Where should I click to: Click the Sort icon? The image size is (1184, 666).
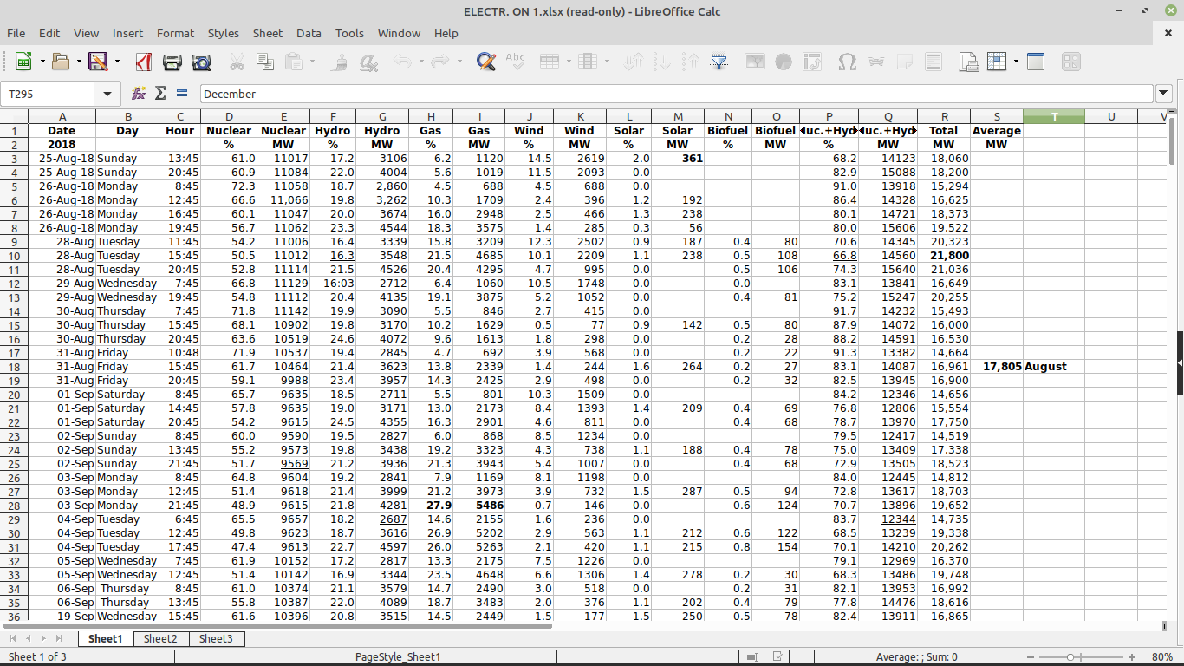(634, 62)
